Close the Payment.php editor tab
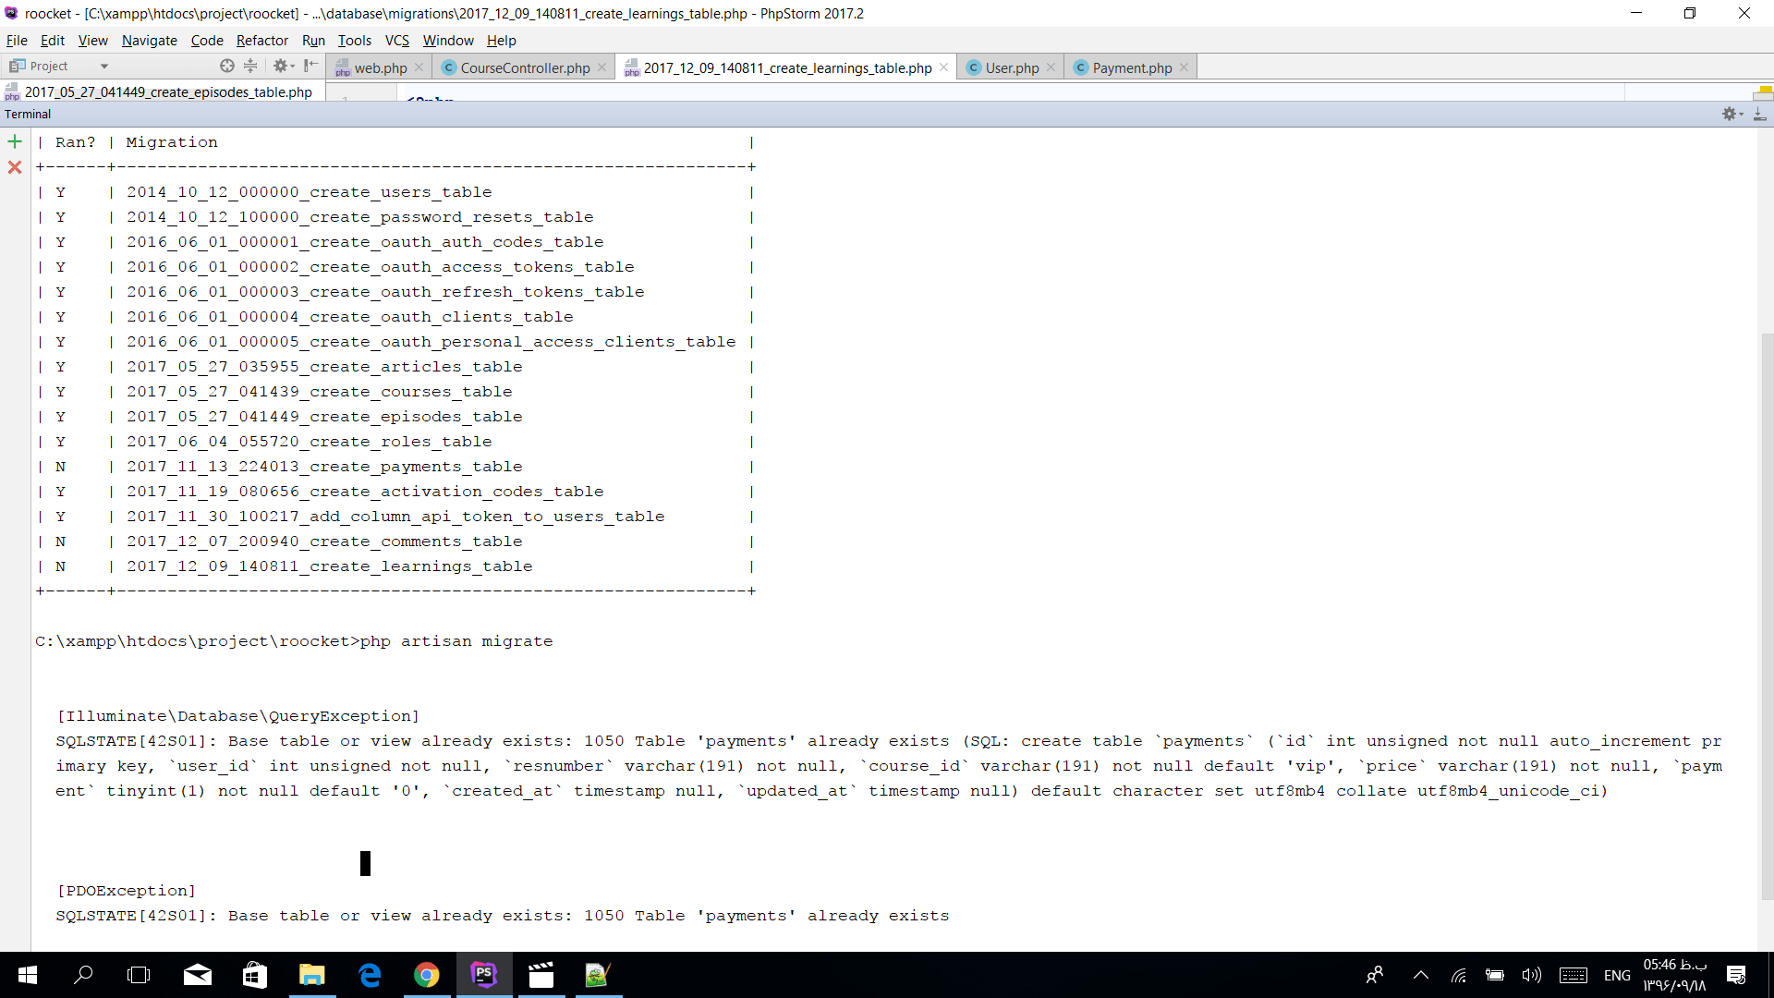Screen dimensions: 1774x998 (x=1184, y=67)
